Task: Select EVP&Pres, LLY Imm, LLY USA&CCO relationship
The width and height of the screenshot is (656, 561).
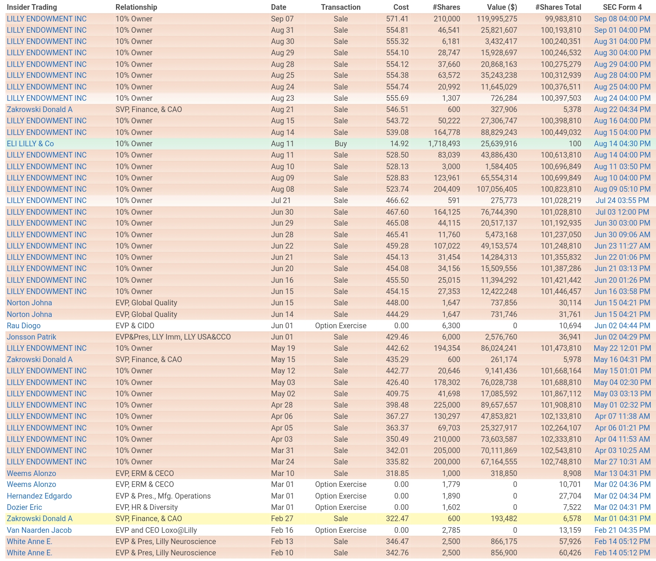Action: coord(173,337)
